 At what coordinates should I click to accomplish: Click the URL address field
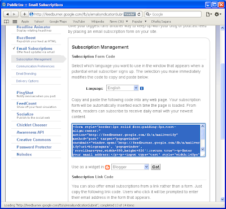tap(79, 14)
